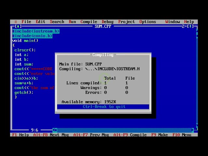Image resolution: width=208 pixels, height=156 pixels.
Task: Click the Compiling dialog title
Action: click(103, 55)
